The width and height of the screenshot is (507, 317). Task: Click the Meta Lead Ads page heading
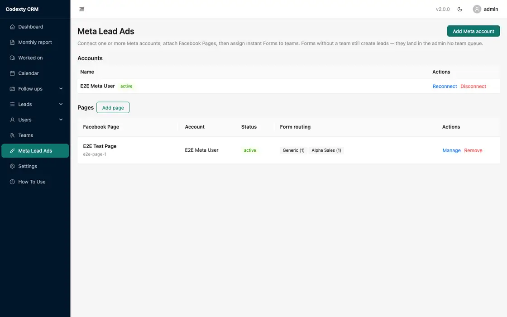click(106, 31)
